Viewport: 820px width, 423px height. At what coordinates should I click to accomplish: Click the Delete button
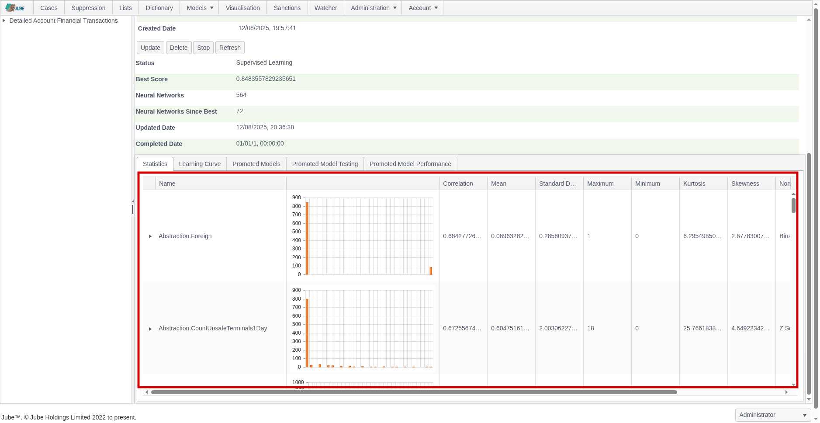(x=179, y=48)
